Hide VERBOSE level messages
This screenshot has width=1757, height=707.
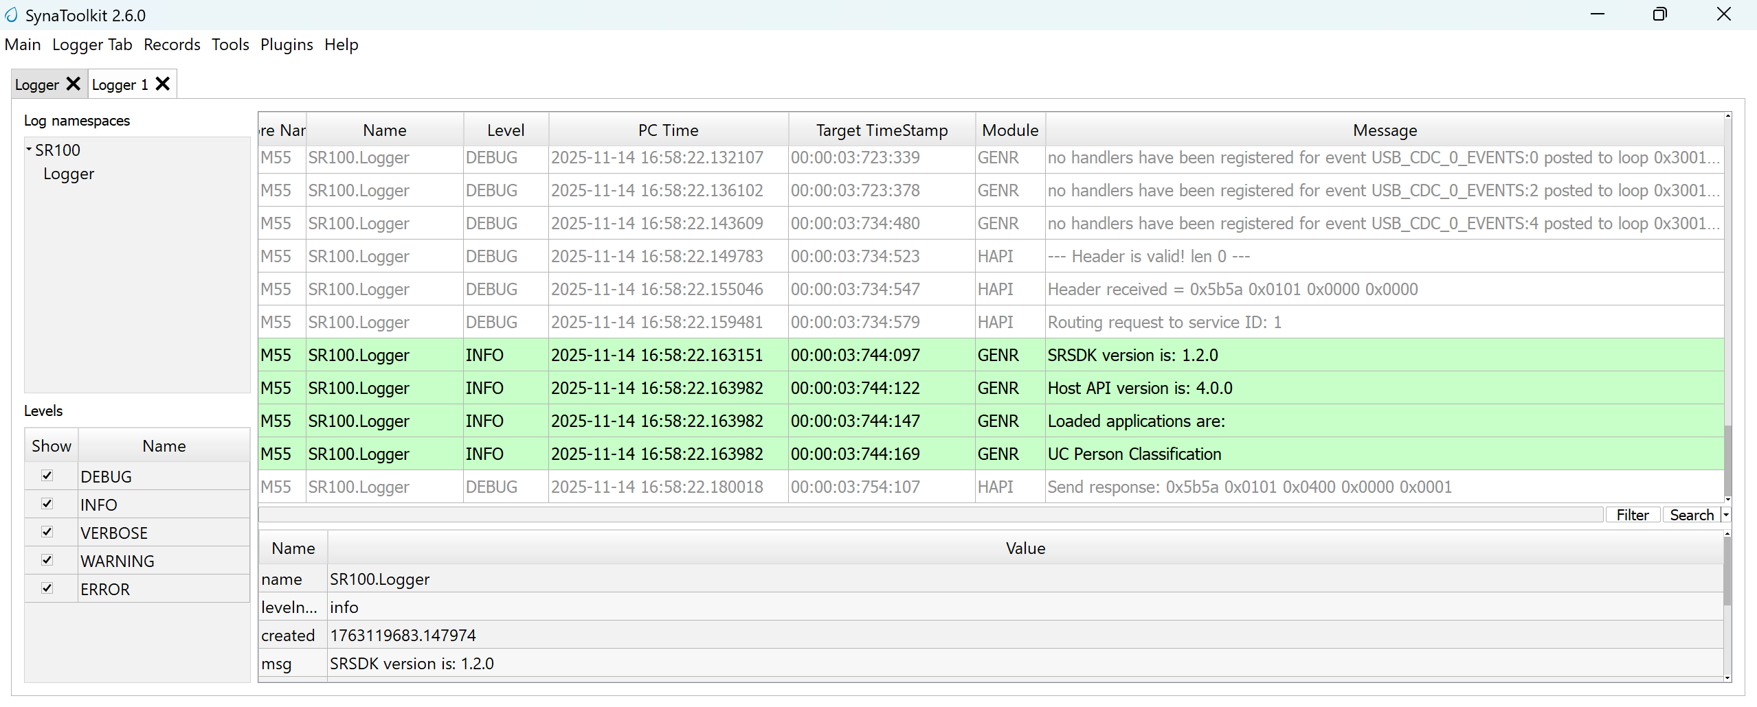pos(47,532)
